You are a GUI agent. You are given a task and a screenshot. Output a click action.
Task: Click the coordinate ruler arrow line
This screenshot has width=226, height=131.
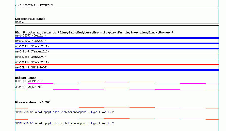[x=117, y=8]
